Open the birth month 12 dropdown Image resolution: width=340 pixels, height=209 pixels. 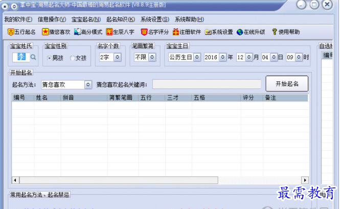pos(249,57)
